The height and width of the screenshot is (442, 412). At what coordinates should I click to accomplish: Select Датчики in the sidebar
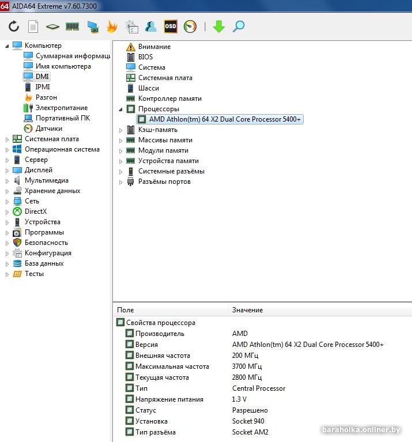(48, 129)
